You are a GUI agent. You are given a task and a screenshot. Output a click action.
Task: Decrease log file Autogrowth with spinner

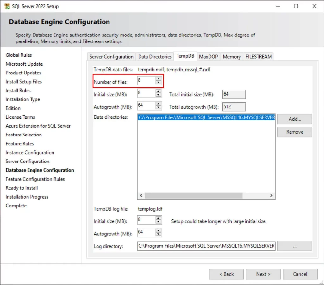click(x=158, y=234)
